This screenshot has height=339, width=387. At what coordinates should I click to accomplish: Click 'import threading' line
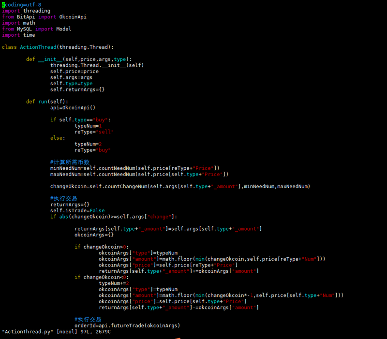[x=26, y=11]
